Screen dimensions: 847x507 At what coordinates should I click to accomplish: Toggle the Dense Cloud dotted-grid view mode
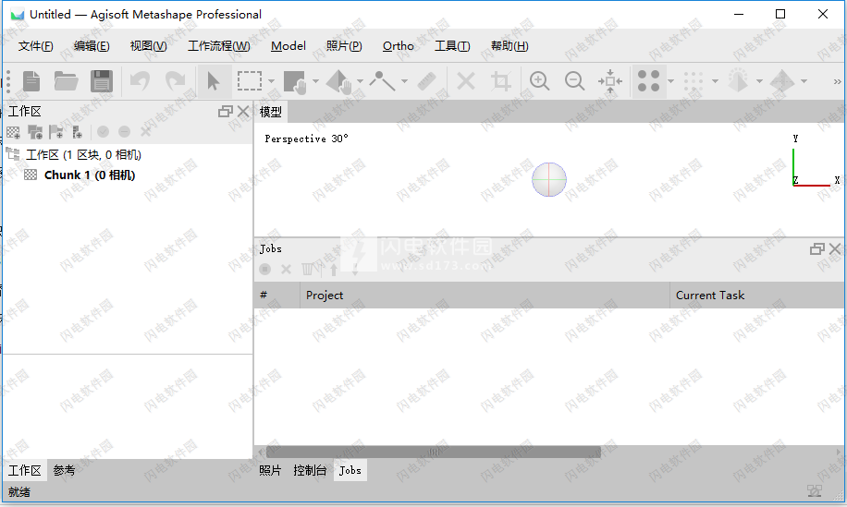(694, 81)
